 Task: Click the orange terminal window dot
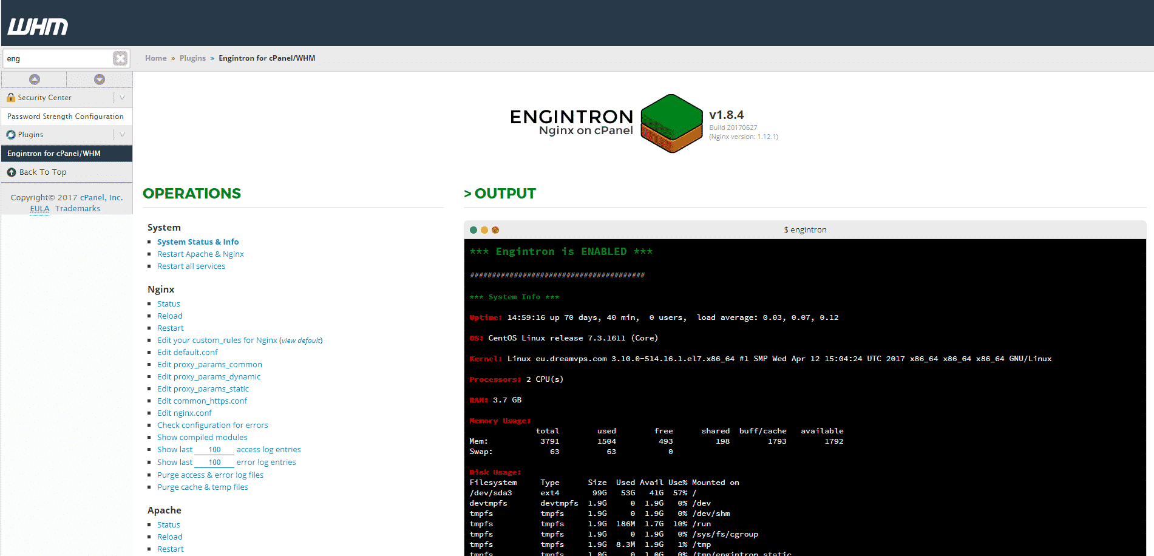pos(495,230)
